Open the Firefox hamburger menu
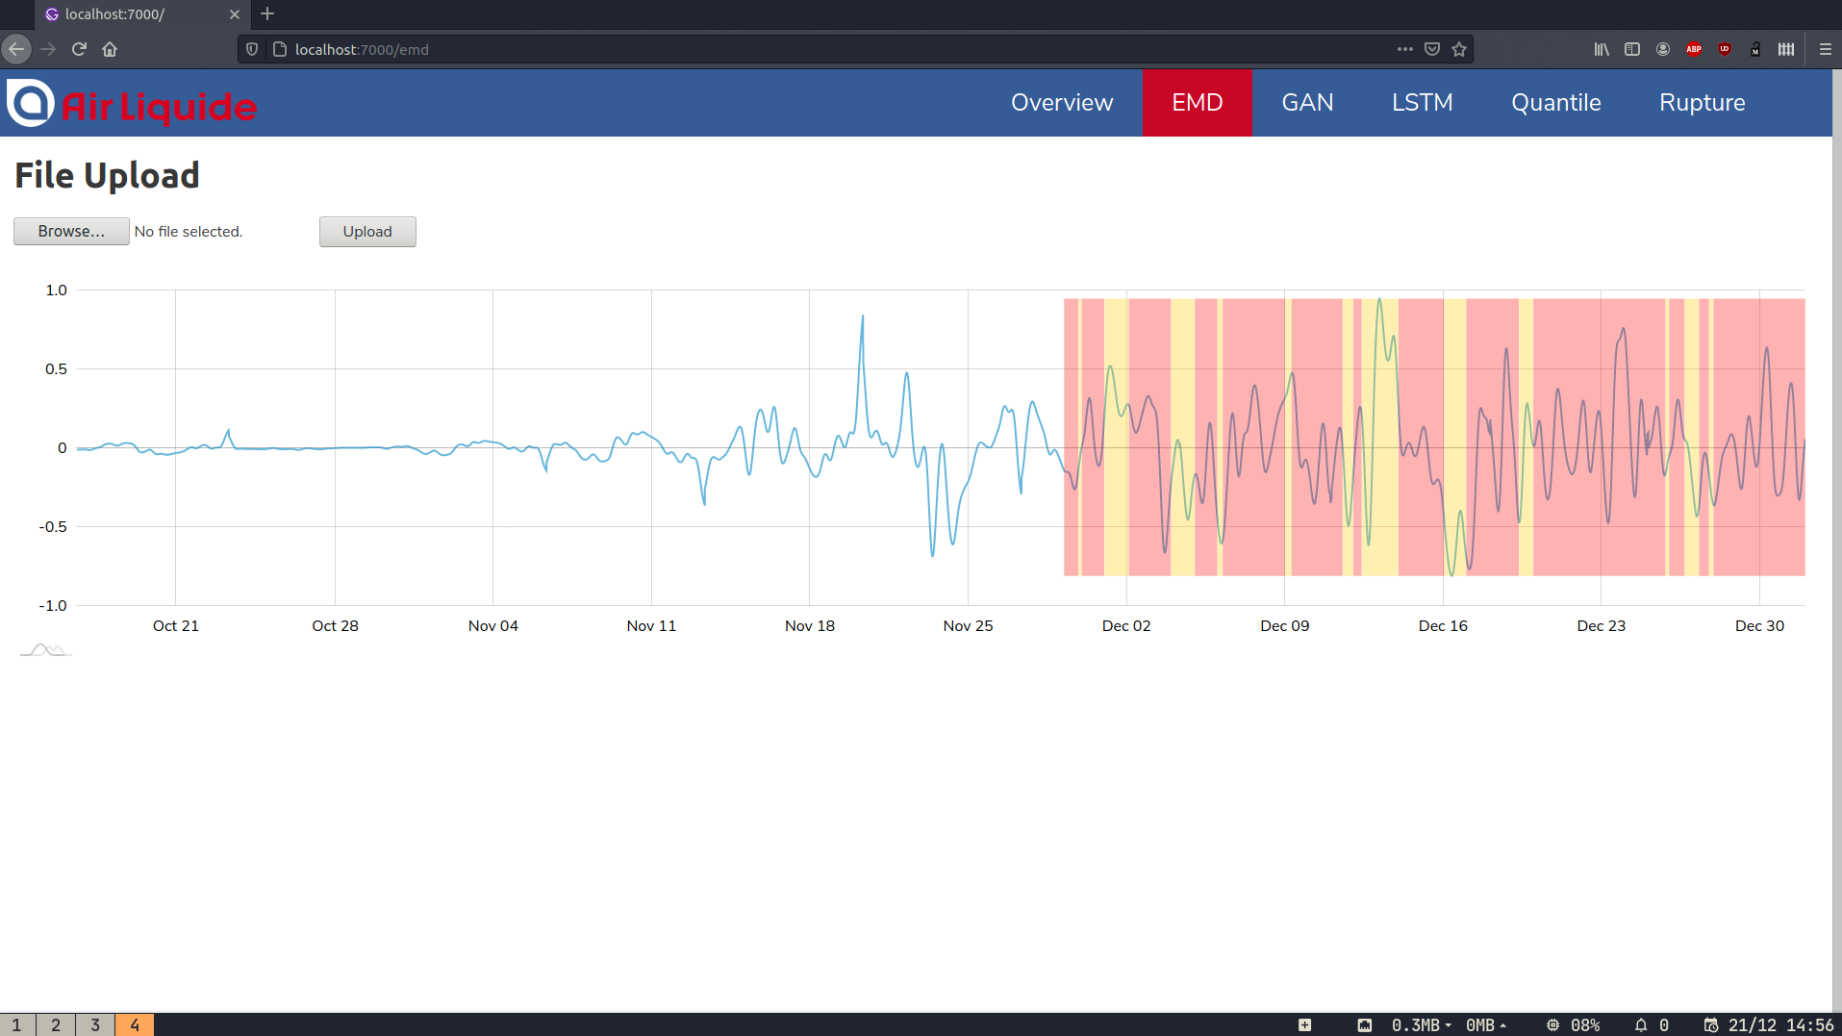The height and width of the screenshot is (1036, 1842). click(1825, 49)
